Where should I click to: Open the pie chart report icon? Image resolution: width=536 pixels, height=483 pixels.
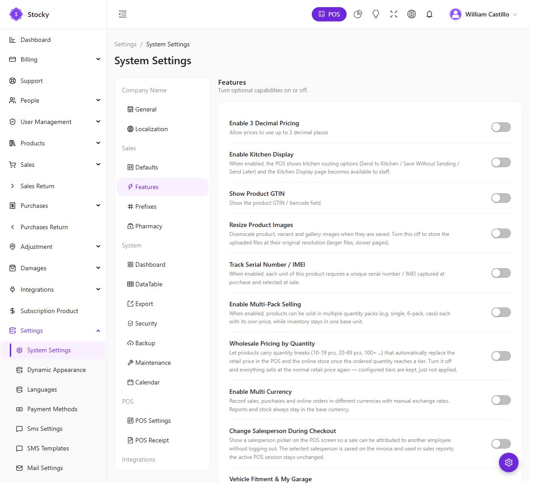[x=358, y=14]
